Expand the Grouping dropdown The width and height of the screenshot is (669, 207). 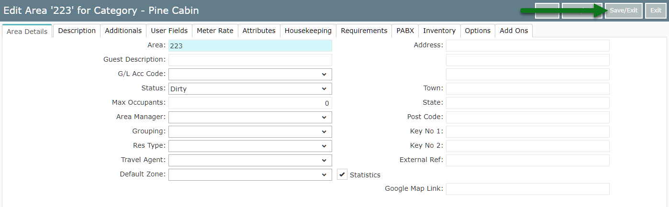coord(250,131)
